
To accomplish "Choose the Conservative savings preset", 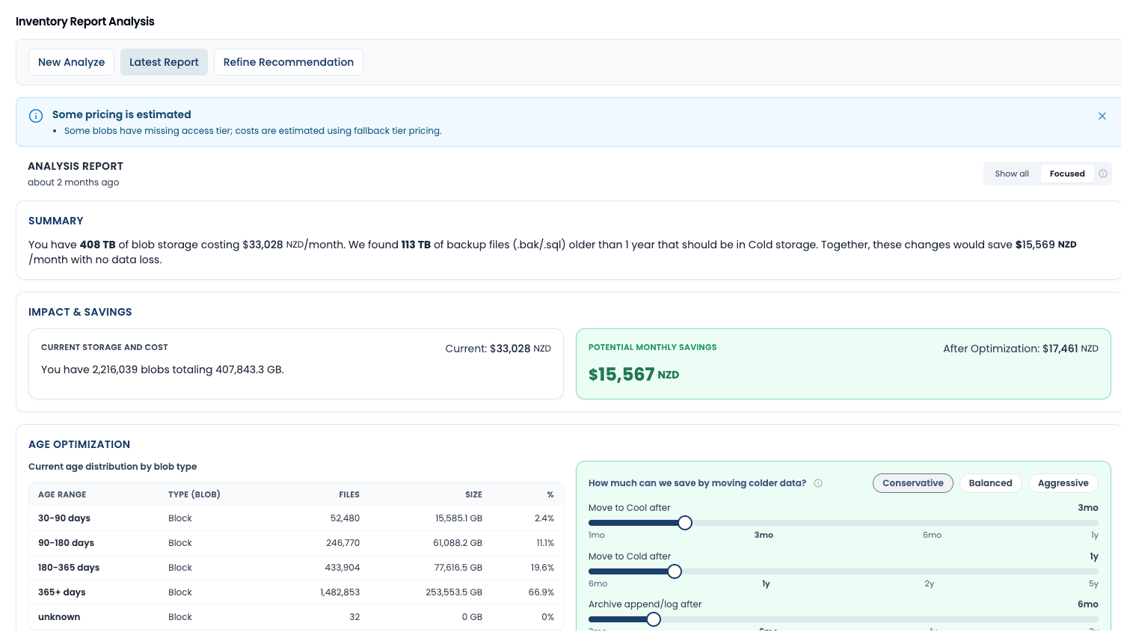I will pyautogui.click(x=912, y=483).
